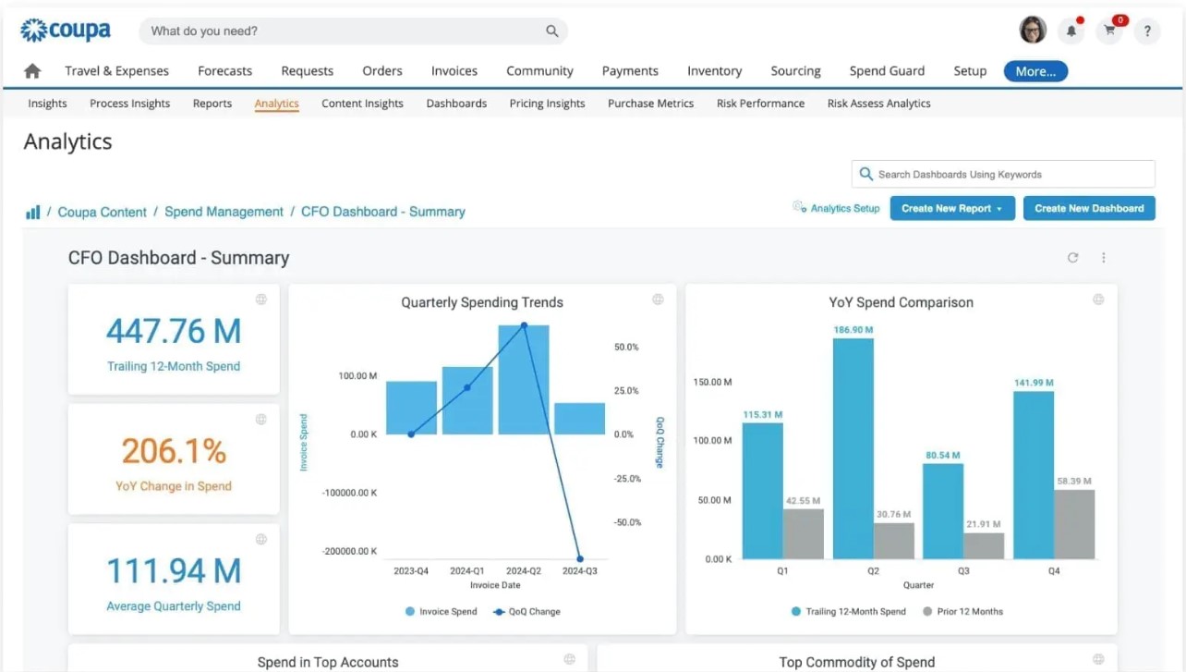
Task: Switch to the Dashboards tab
Action: click(456, 104)
